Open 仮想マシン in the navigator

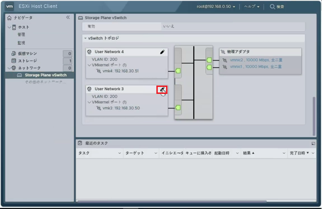(x=27, y=54)
